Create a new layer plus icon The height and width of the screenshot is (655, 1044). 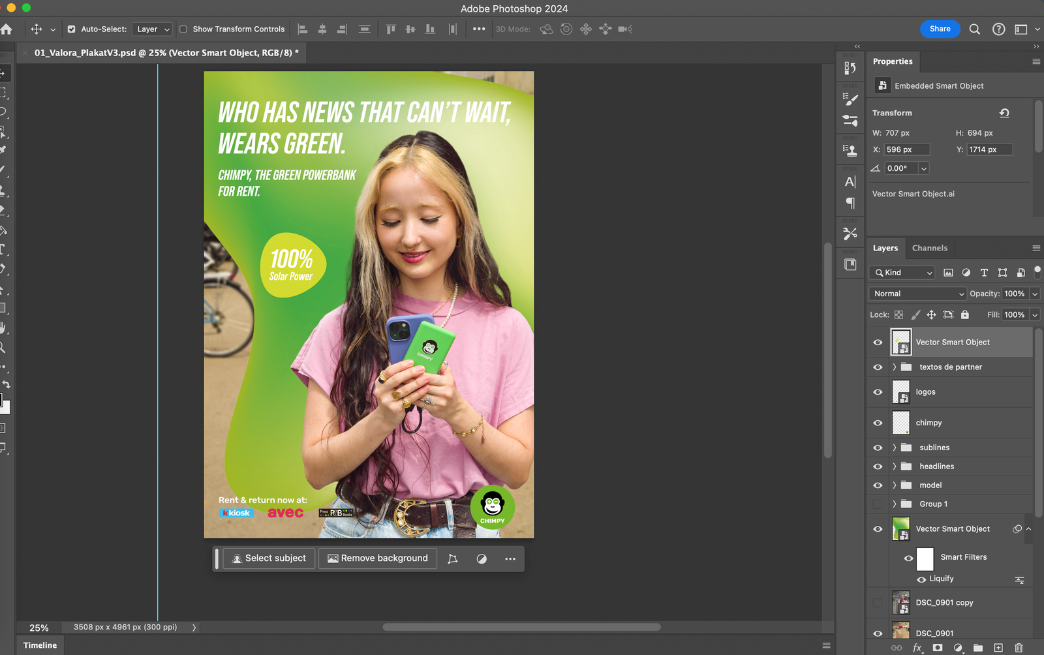coord(998,648)
